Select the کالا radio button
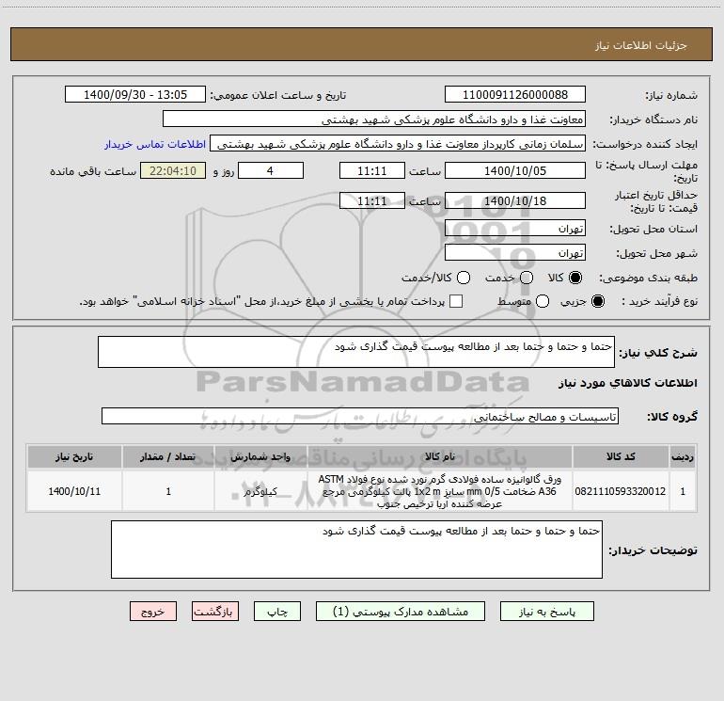 click(575, 278)
